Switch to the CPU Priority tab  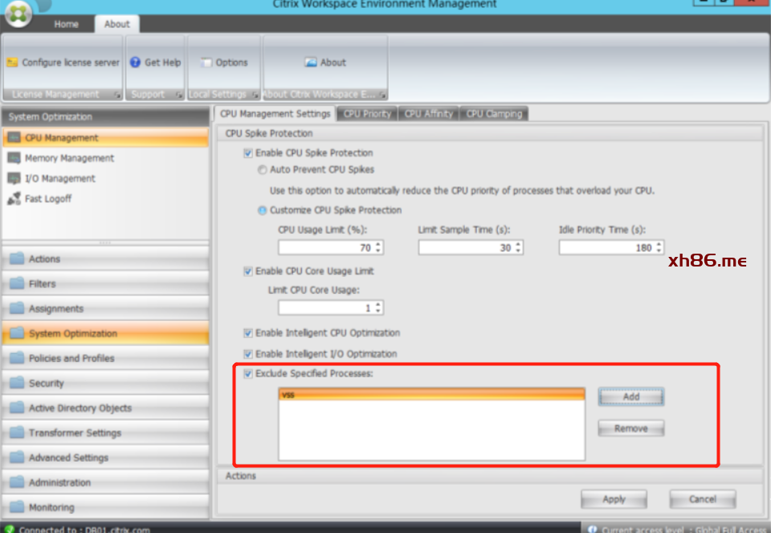coord(366,114)
